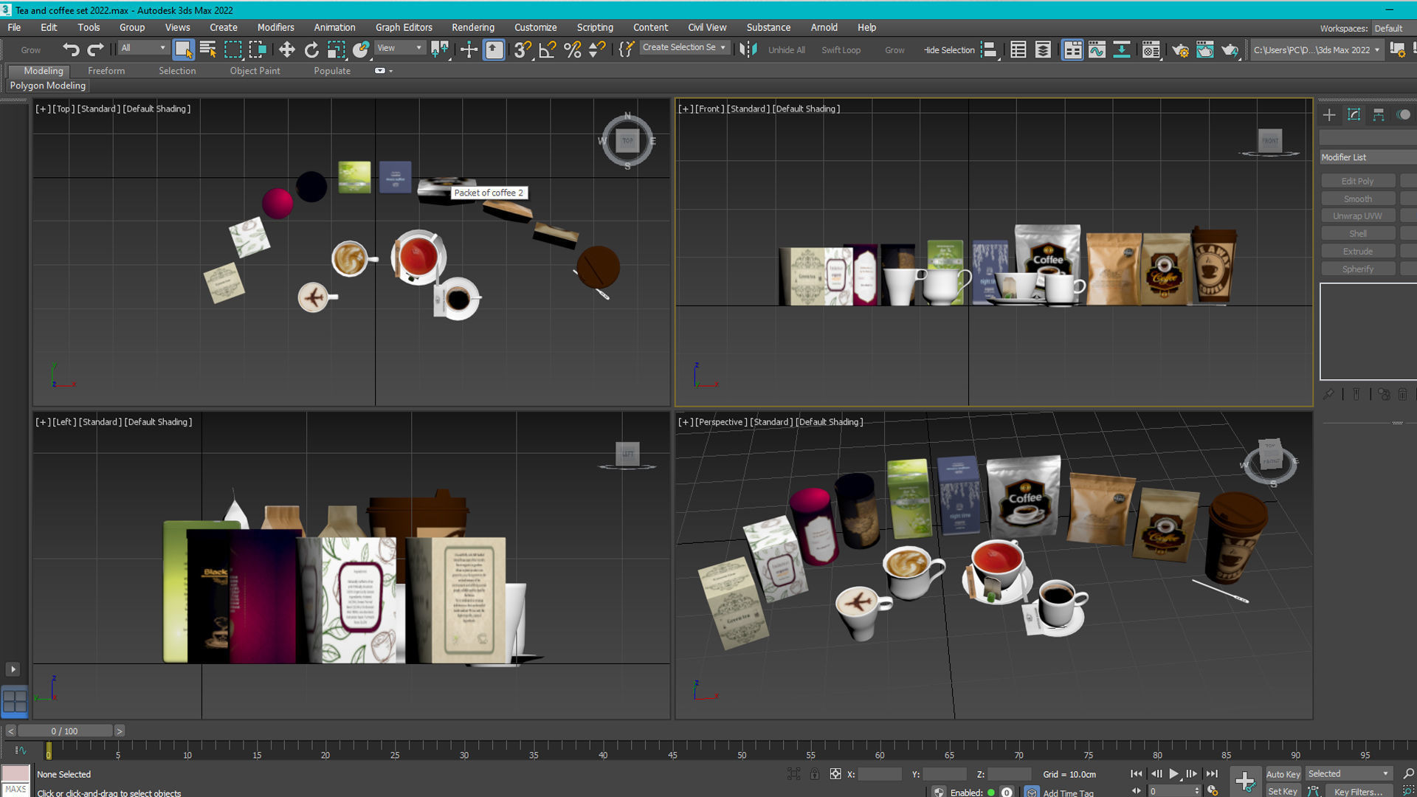Open the Populate ribbon tab
1417x797 pixels.
coord(332,71)
